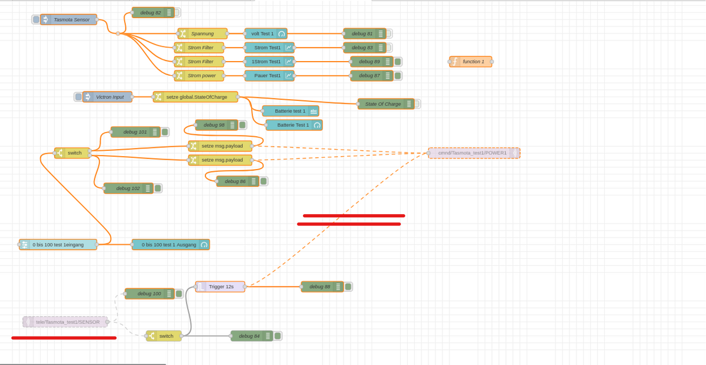Select the function 1 node label
The width and height of the screenshot is (706, 365).
tap(474, 62)
